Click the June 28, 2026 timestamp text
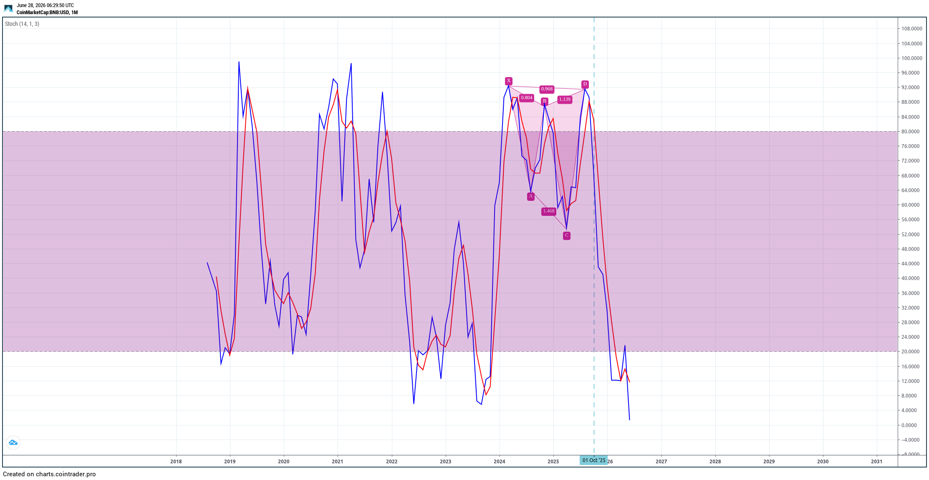 coord(45,5)
